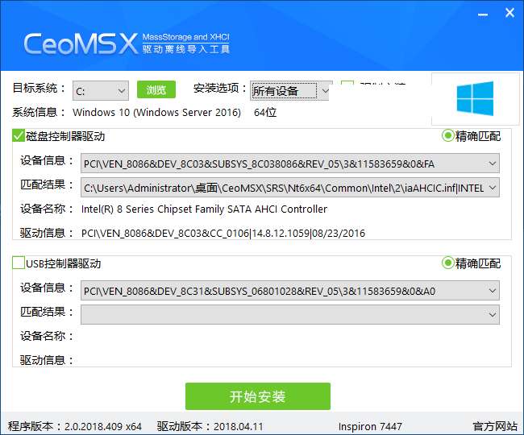Click the 系统信息 label
Screen dimensions: 524x435
point(39,112)
